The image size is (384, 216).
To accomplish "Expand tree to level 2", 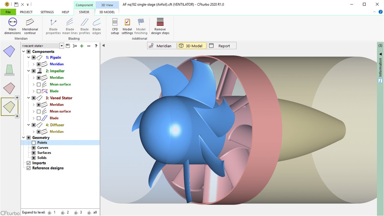I will pos(65,212).
